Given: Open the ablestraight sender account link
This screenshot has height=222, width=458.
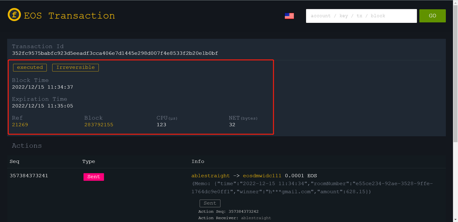Looking at the screenshot, I should coord(211,176).
